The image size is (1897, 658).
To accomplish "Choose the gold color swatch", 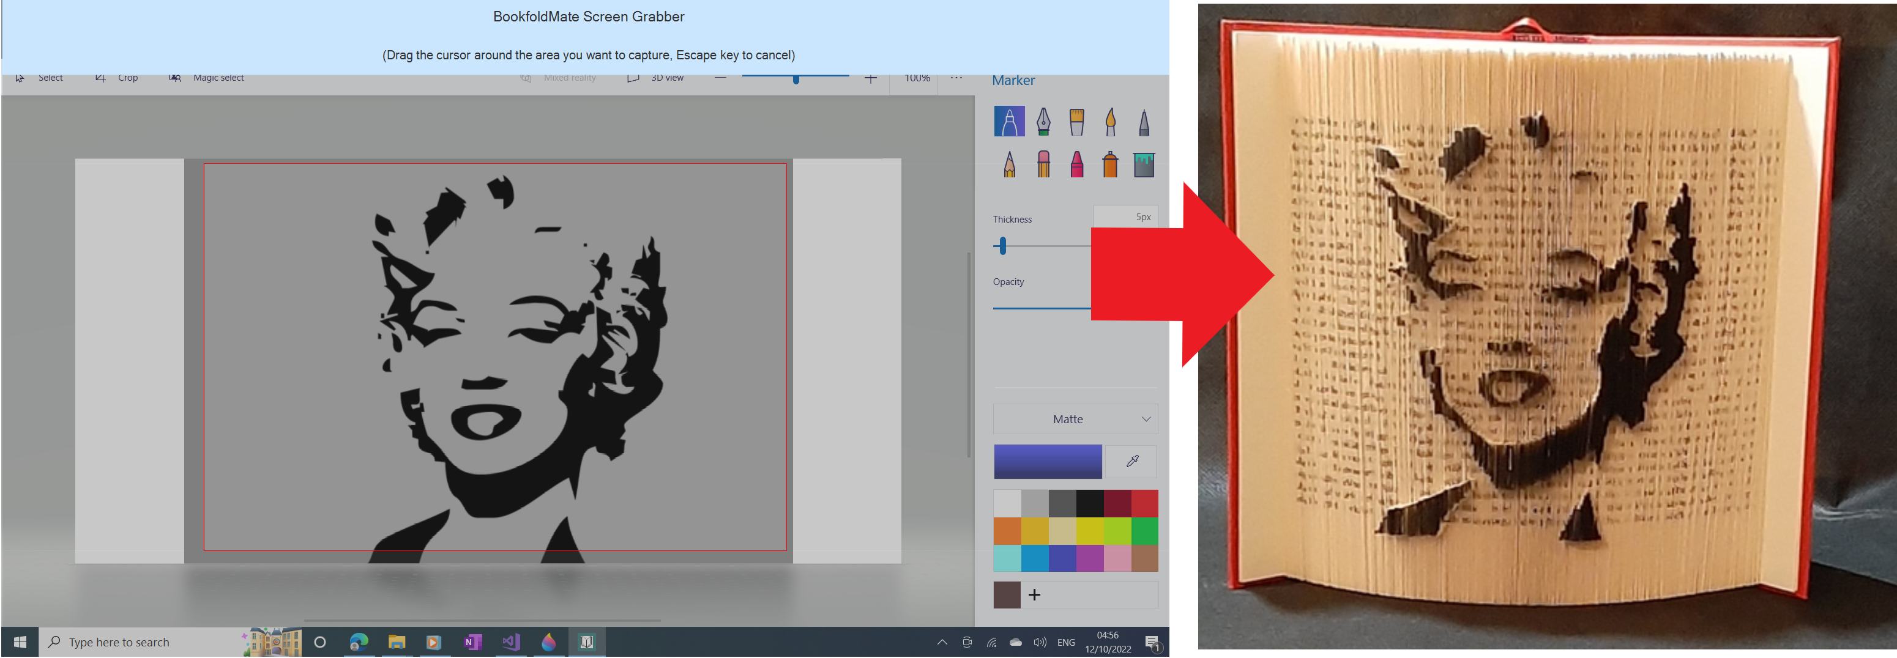I will click(1034, 531).
